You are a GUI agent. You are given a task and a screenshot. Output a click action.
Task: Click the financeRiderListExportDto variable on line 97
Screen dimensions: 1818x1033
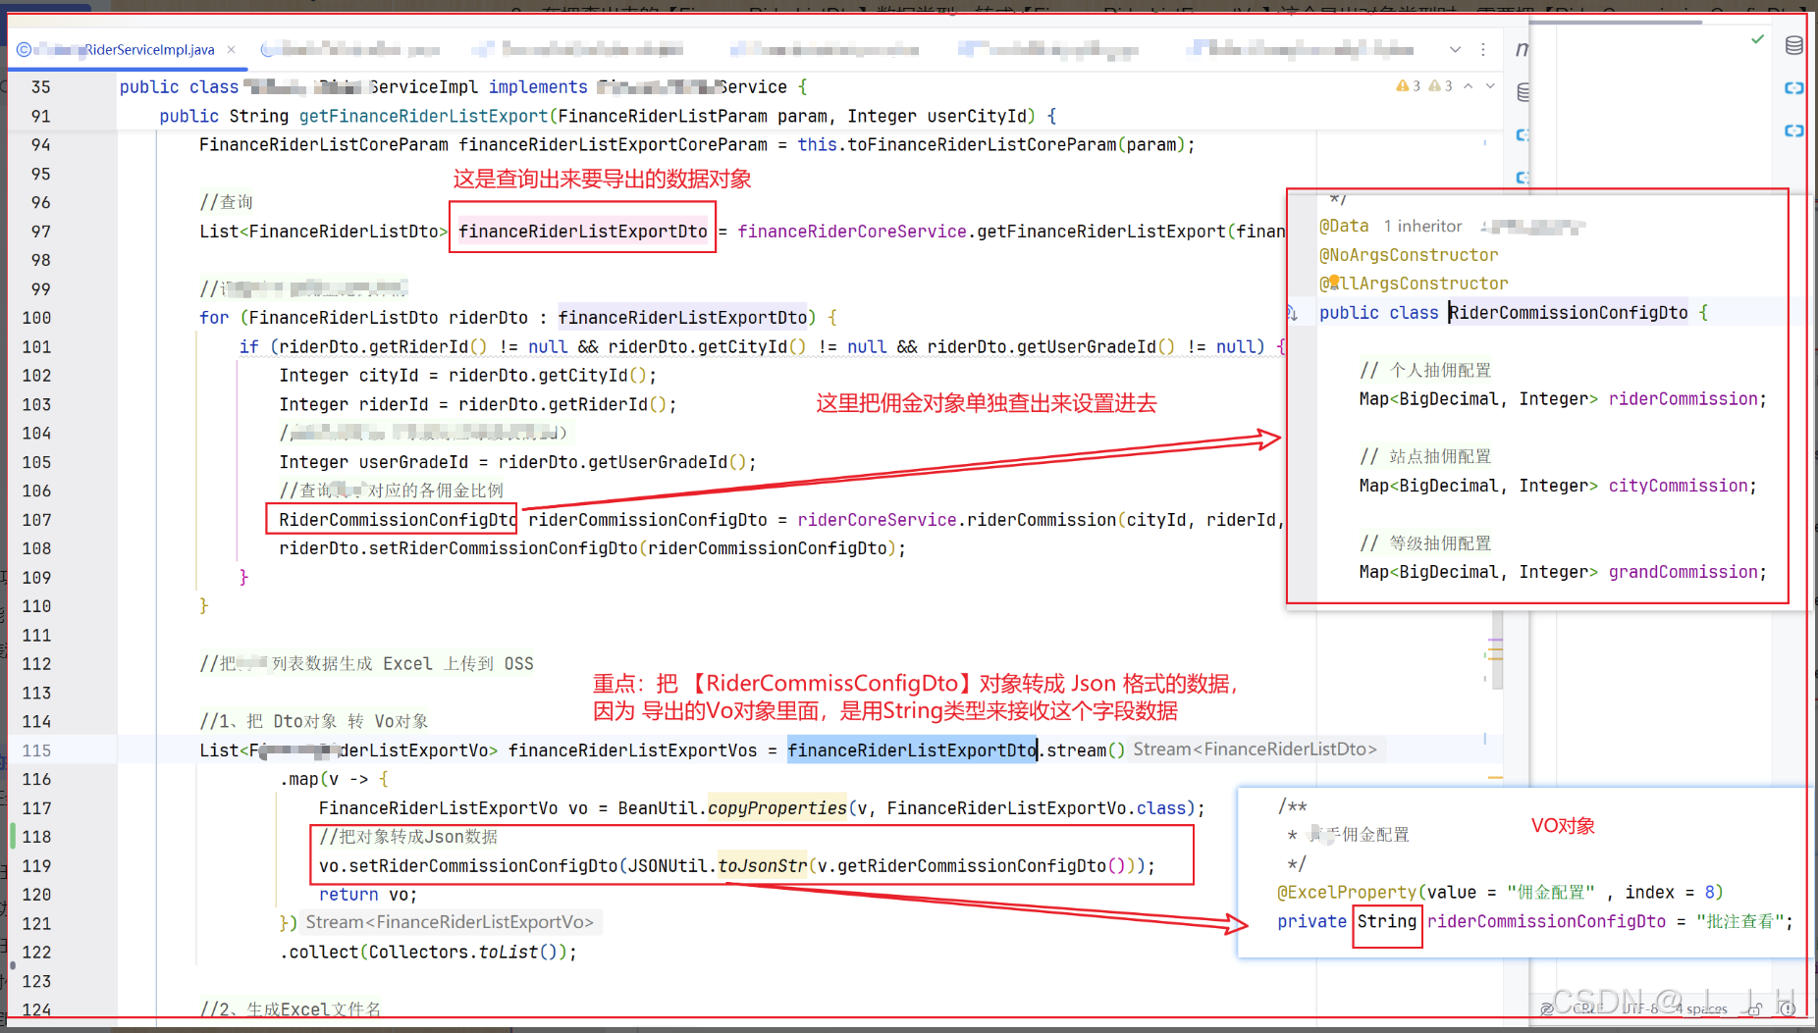583,232
